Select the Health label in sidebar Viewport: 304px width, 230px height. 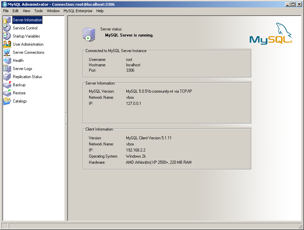18,61
